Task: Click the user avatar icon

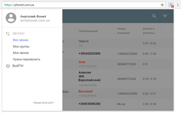Action: (x=11, y=18)
